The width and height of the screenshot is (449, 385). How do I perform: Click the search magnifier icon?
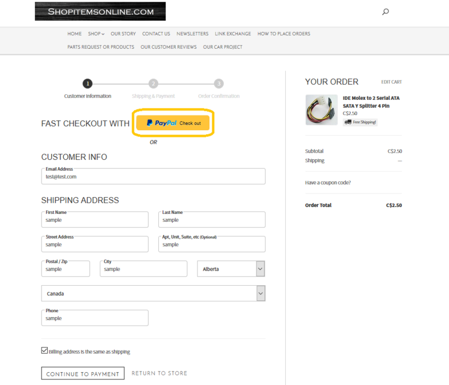386,12
